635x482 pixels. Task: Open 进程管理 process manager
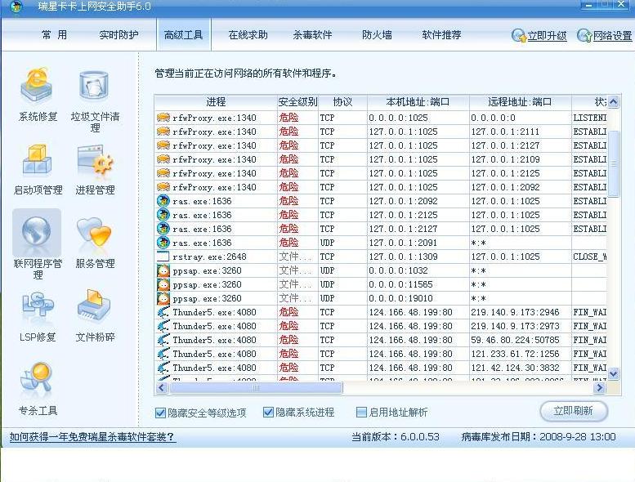(x=95, y=169)
